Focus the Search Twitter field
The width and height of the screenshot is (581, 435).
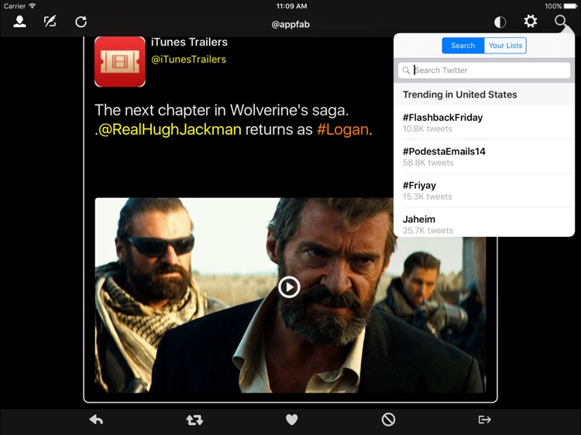click(484, 70)
